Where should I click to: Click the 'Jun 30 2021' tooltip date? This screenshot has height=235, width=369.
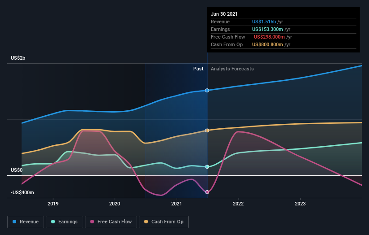(x=224, y=14)
